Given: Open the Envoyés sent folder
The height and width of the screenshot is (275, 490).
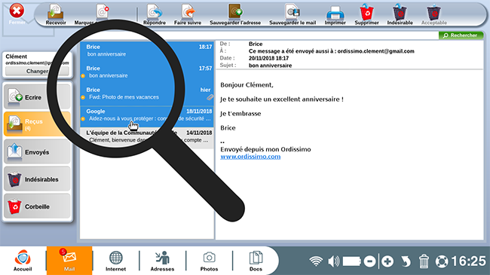Looking at the screenshot, I should pos(37,152).
